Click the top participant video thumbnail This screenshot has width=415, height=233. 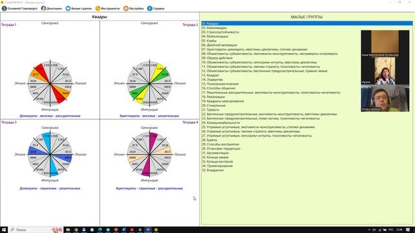point(385,43)
